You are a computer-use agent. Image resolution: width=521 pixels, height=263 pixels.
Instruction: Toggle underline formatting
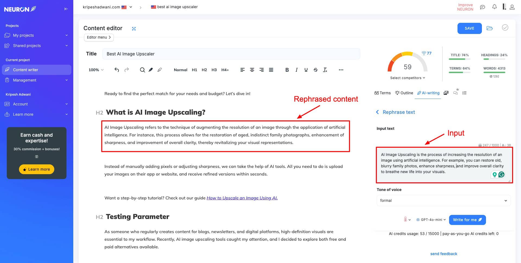(x=306, y=70)
